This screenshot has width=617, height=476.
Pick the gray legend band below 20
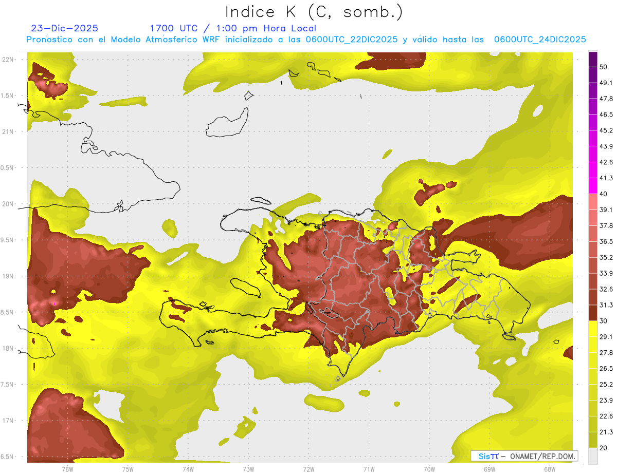click(x=593, y=456)
